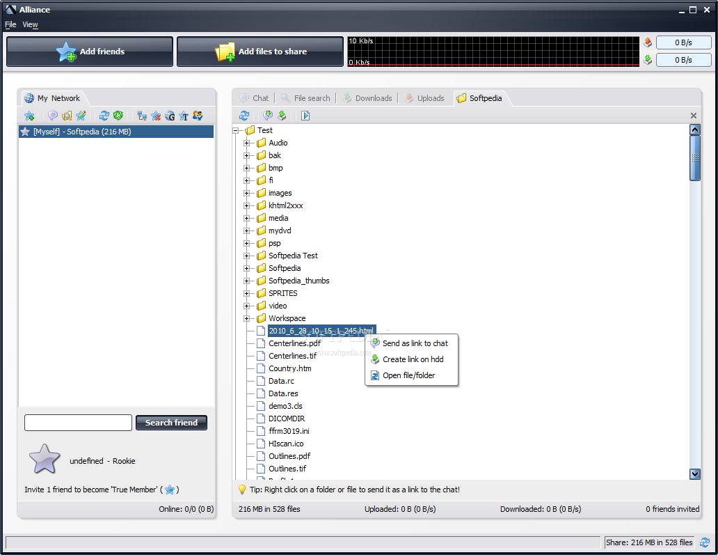
Task: Click the Search friend button
Action: coord(171,423)
